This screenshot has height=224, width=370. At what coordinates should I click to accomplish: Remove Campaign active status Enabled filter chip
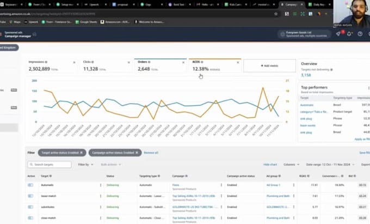click(137, 153)
